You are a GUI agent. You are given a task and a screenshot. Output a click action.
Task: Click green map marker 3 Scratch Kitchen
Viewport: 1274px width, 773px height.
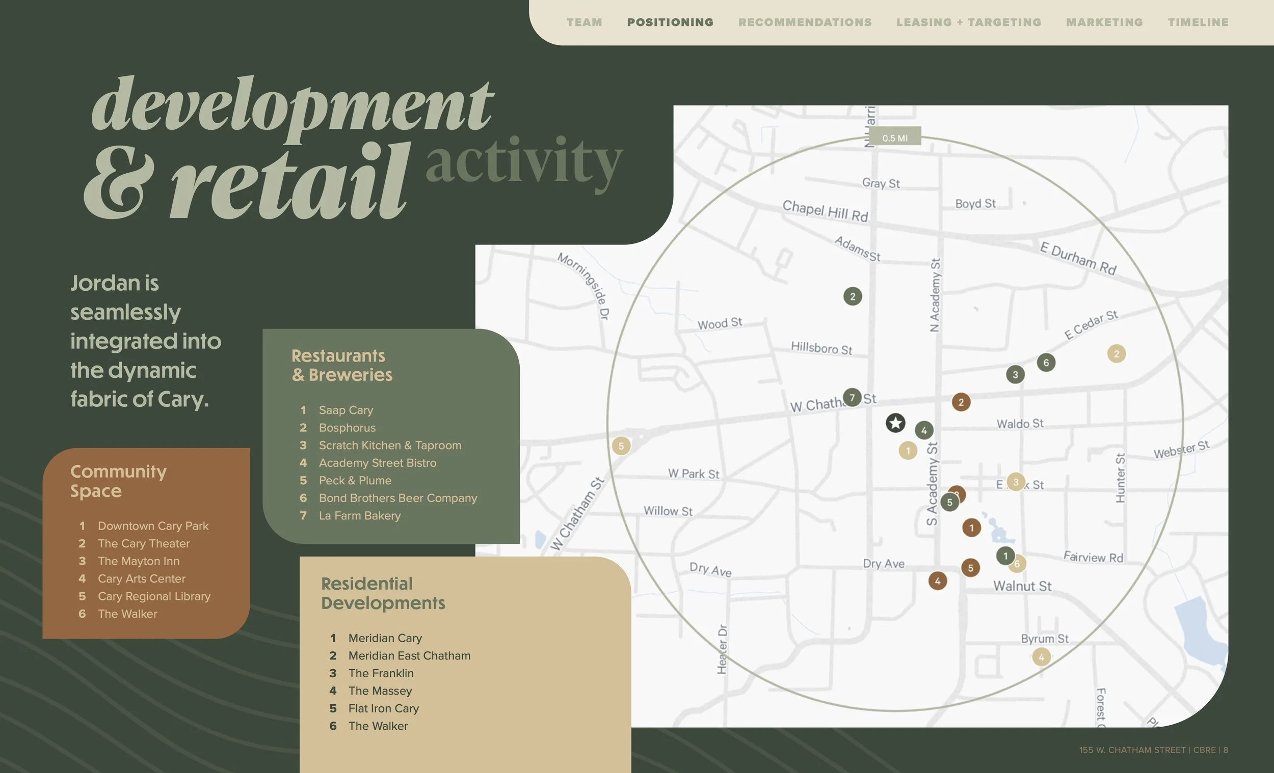click(1015, 375)
